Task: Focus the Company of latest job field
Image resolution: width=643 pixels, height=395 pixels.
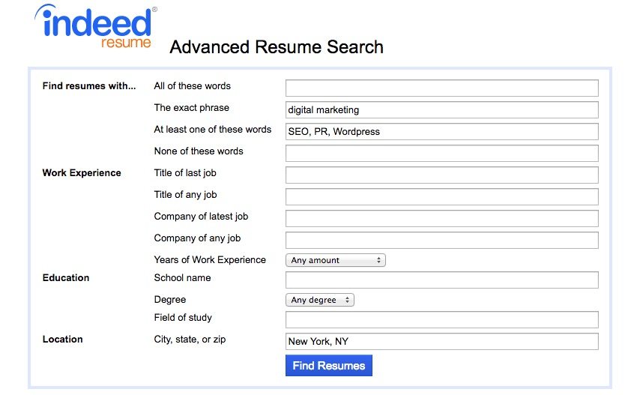Action: pos(442,219)
